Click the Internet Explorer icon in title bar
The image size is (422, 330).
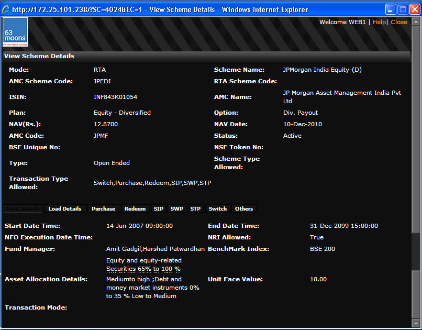pyautogui.click(x=6, y=9)
